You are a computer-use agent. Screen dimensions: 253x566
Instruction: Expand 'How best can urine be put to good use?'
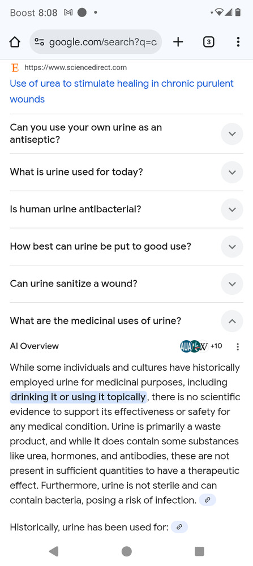(126, 247)
